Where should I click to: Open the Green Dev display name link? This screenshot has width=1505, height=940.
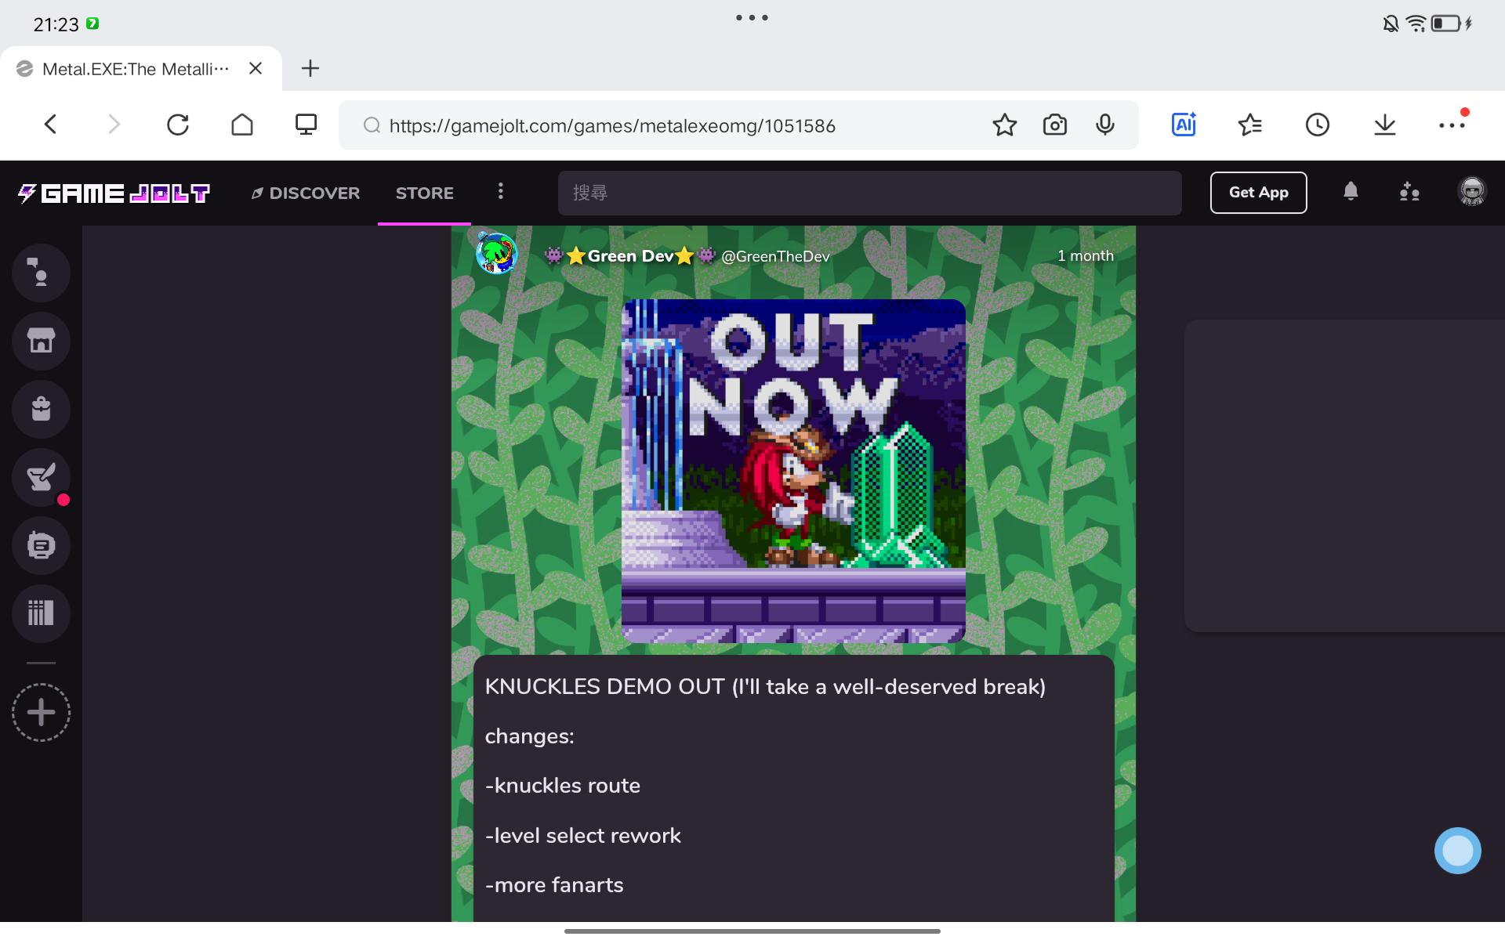[x=630, y=256]
